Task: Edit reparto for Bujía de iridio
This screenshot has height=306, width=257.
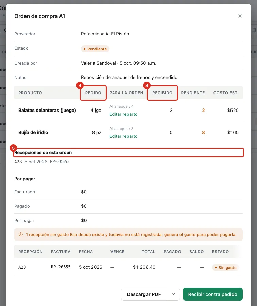Action: pos(123,136)
